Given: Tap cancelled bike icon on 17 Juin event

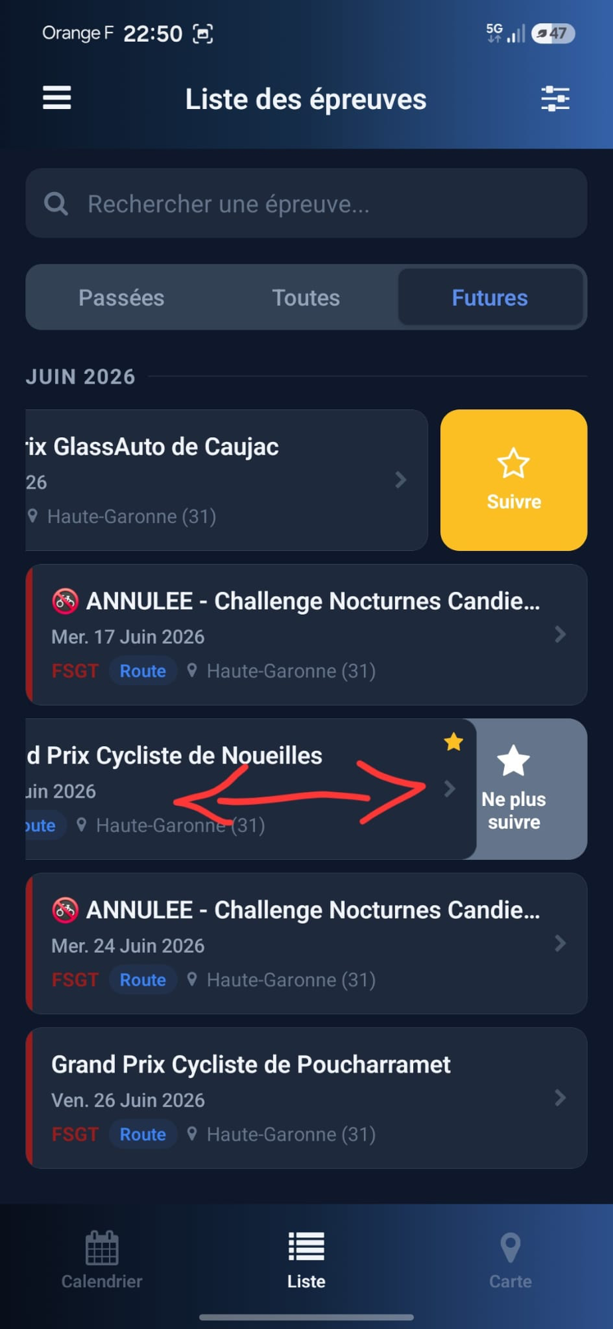Looking at the screenshot, I should [x=65, y=601].
